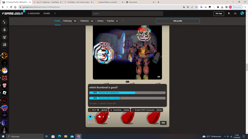Open the Google Translate extension icon

[x=201, y=7]
